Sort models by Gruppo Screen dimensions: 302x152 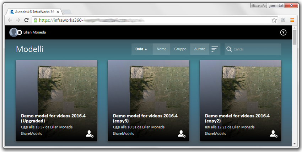pyautogui.click(x=180, y=49)
